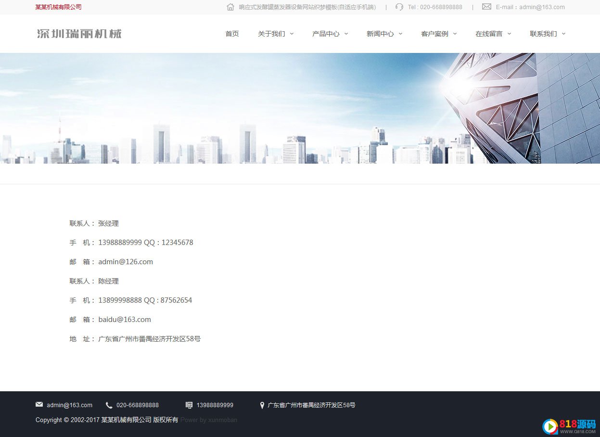Click the footer envelope mail icon
The height and width of the screenshot is (437, 600).
point(39,405)
